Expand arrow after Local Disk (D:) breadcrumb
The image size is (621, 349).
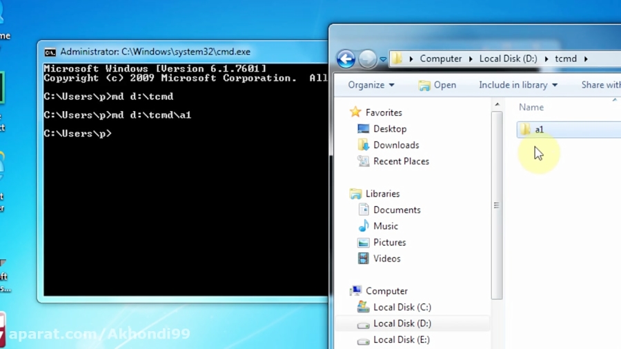tap(546, 59)
